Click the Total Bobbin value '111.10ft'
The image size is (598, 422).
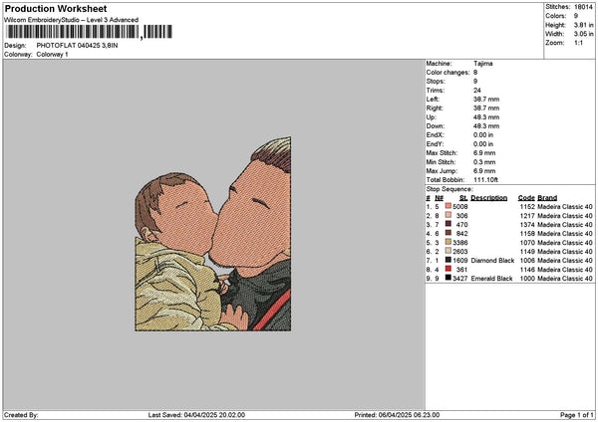486,180
